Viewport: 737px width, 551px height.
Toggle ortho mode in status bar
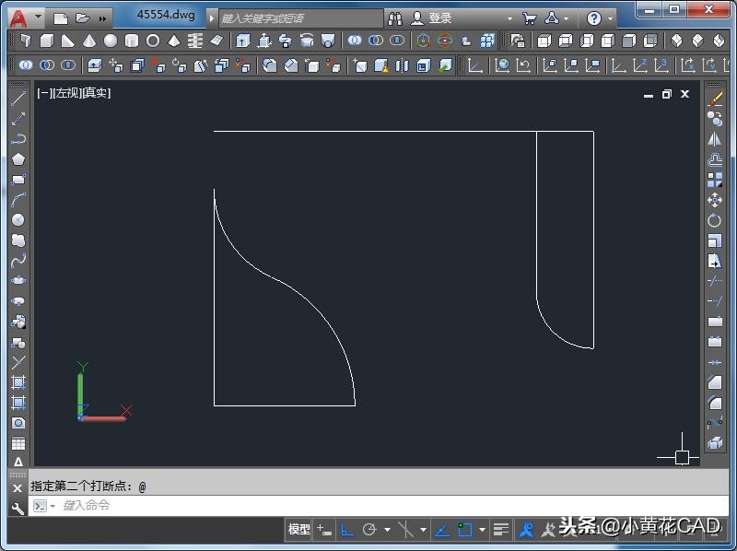pos(347,530)
